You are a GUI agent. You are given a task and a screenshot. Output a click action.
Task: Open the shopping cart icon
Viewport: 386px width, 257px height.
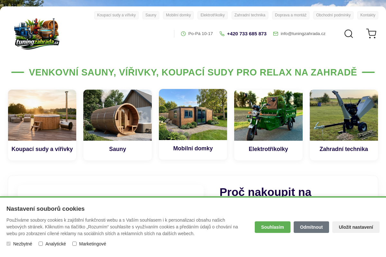coord(371,33)
